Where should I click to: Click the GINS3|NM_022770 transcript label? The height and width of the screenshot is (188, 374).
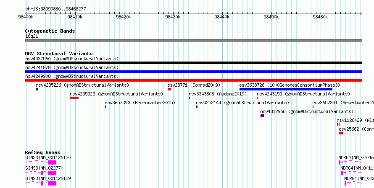(x=44, y=168)
